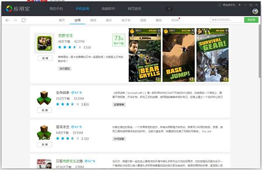Click the info icon beside 请连接手机

coord(219,5)
